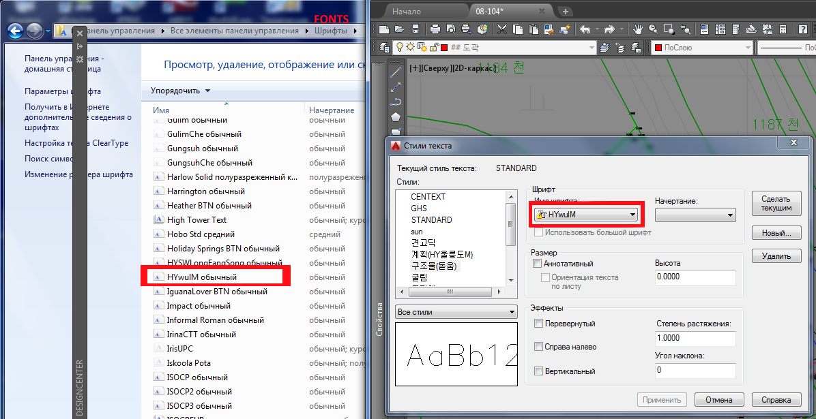Open the Все стили filter dropdown

click(x=456, y=313)
